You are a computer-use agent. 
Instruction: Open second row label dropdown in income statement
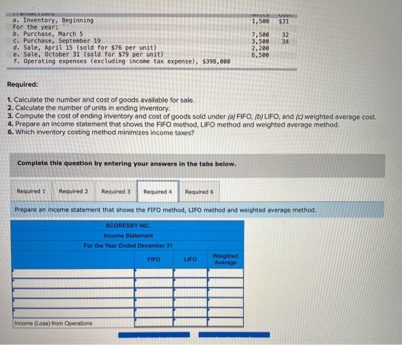coord(73,283)
